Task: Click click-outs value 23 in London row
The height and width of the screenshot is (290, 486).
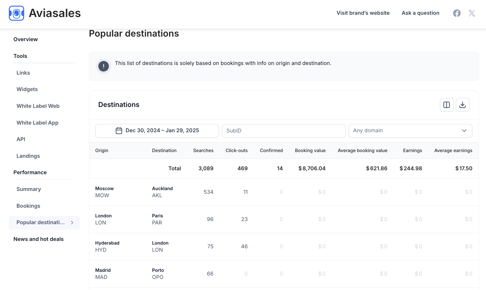Action: tap(244, 219)
